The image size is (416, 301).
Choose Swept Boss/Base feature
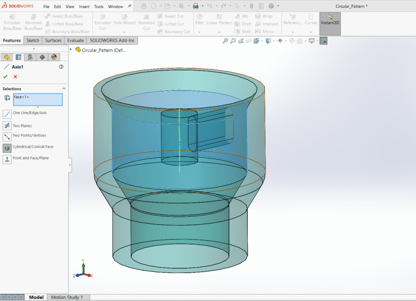64,16
